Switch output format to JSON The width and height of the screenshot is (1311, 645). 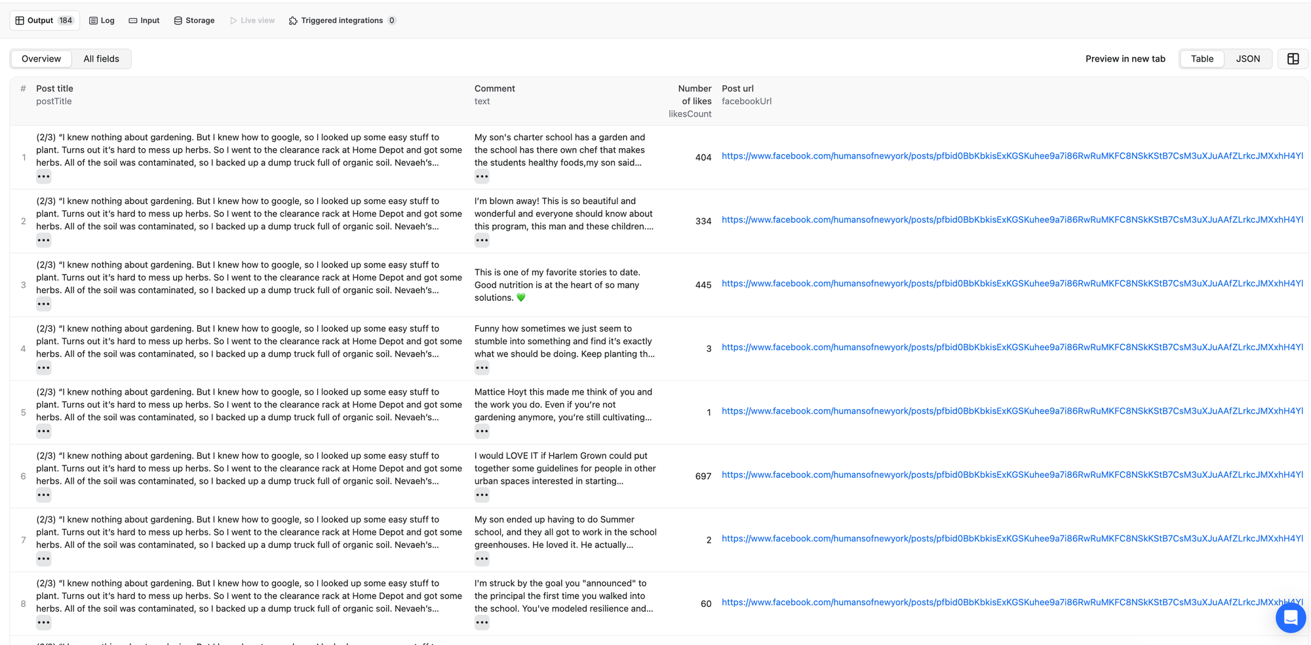pyautogui.click(x=1247, y=59)
